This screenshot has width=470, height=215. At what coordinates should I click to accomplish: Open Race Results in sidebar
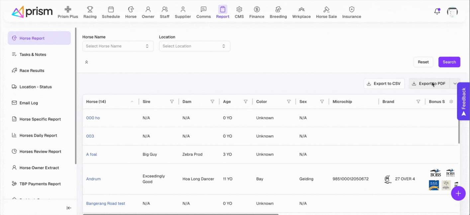(32, 71)
